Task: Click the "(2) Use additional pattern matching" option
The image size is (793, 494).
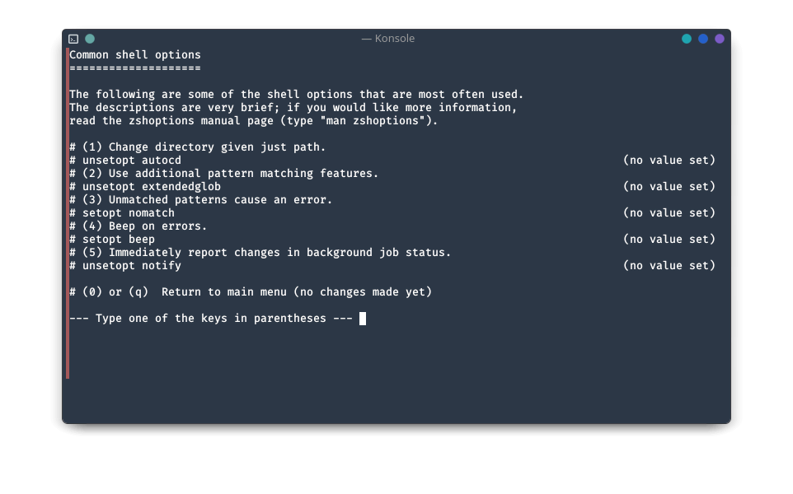Action: coord(223,173)
